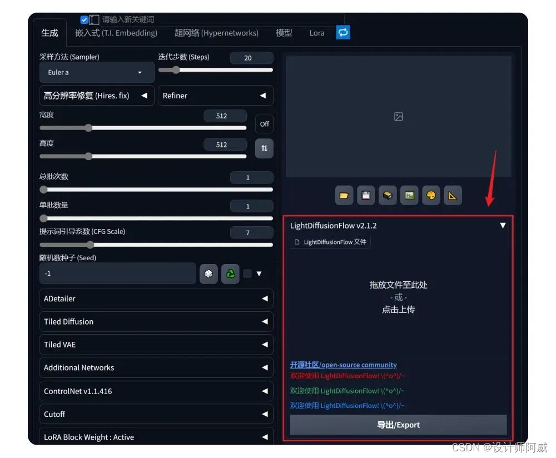The height and width of the screenshot is (458, 556).
Task: Click the blue 欢迎使用 LightDiffusionFlow text
Action: [347, 406]
